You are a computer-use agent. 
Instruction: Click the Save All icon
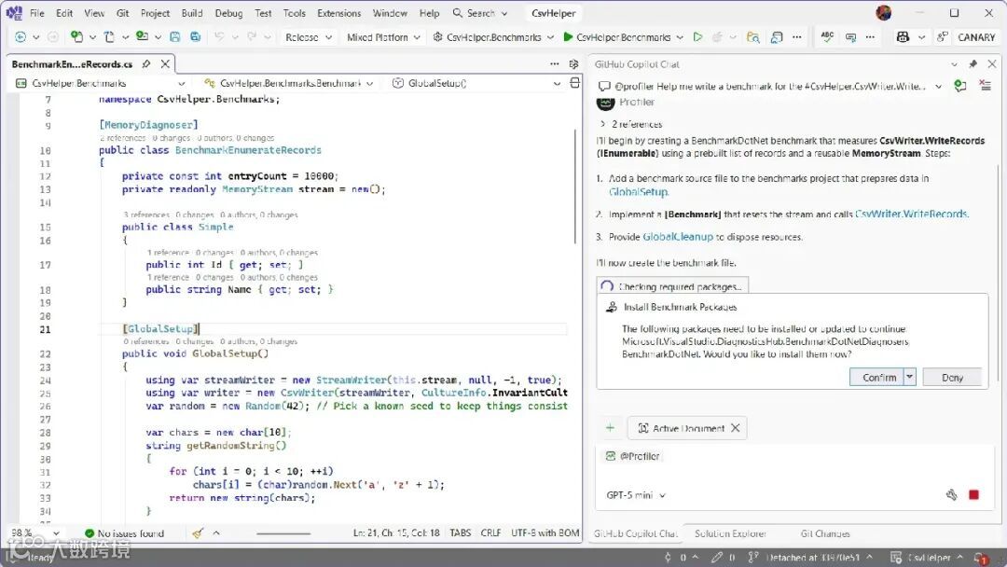(x=195, y=37)
